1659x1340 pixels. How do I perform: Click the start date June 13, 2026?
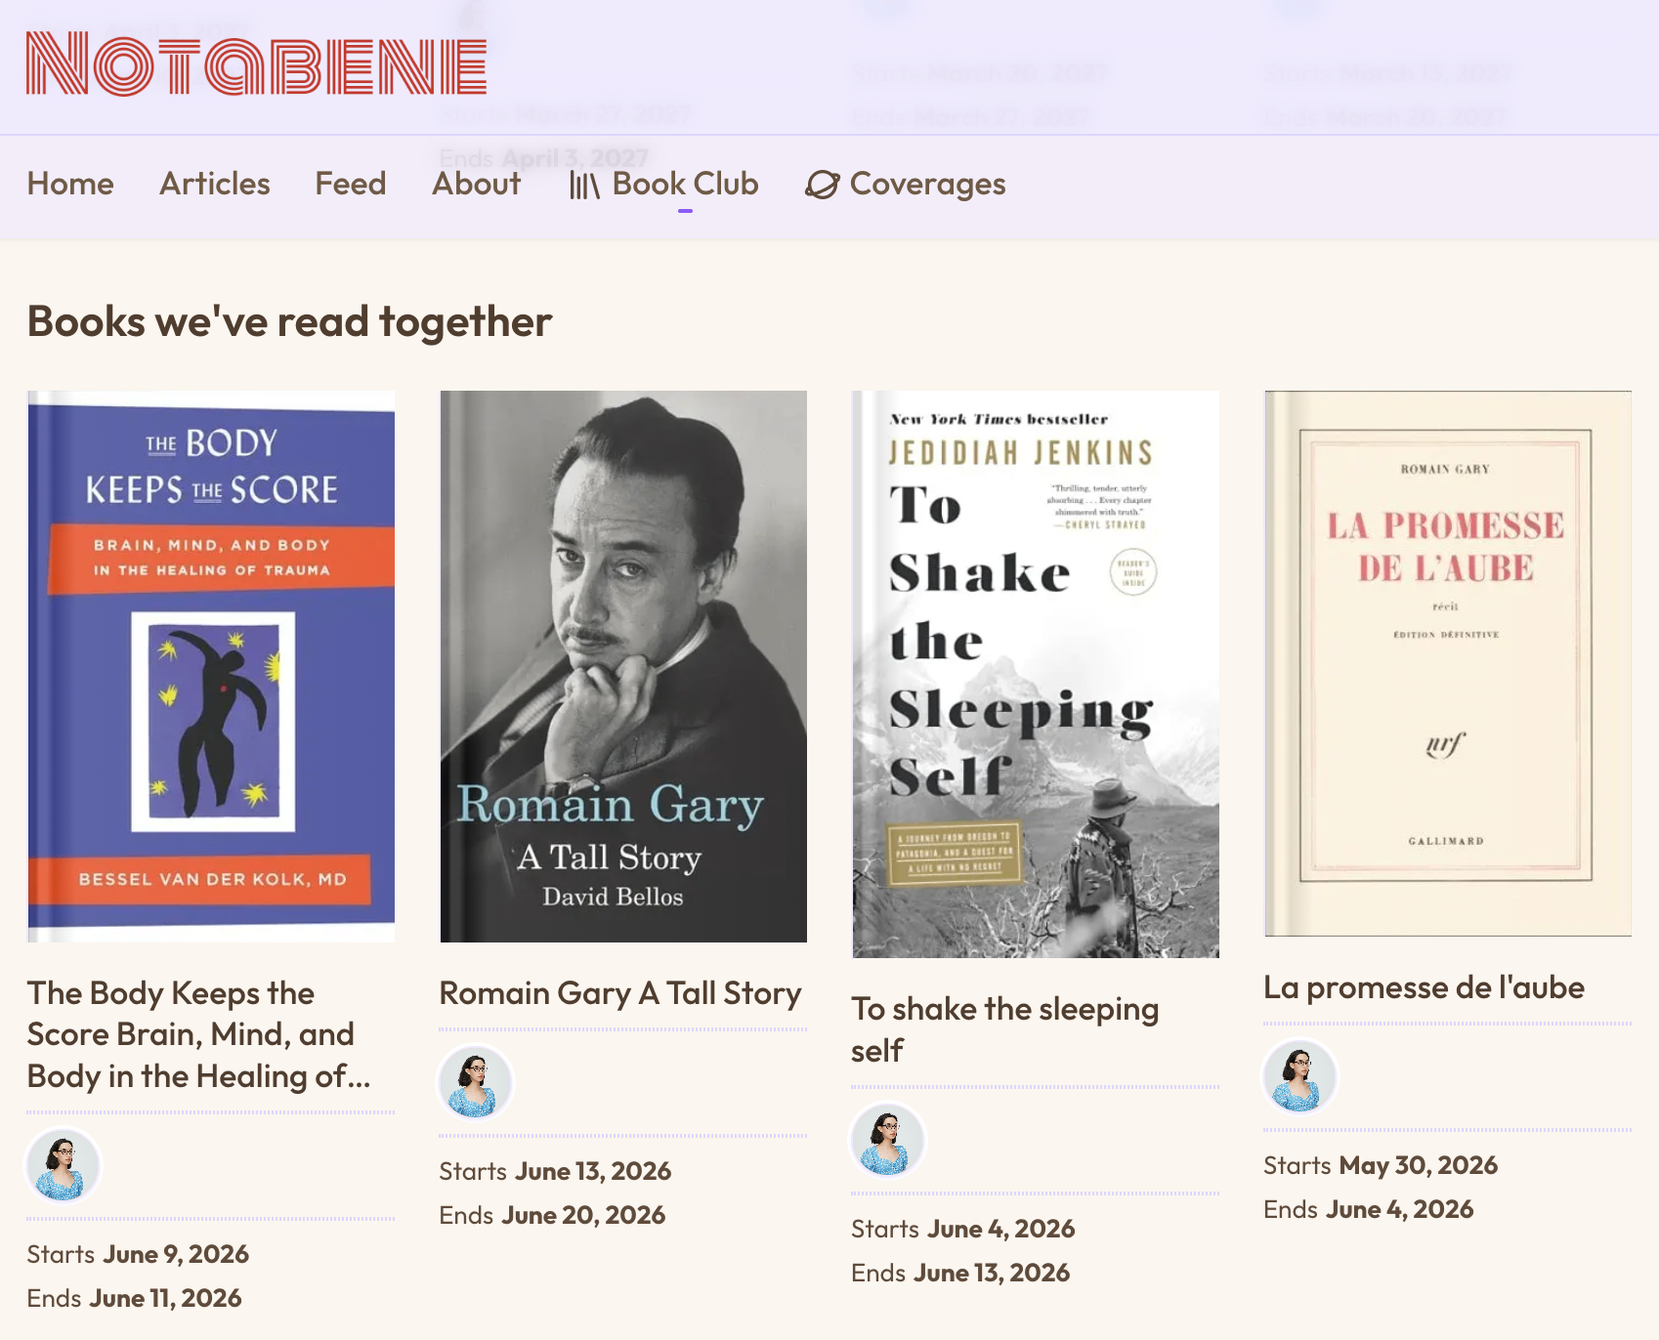(x=594, y=1171)
